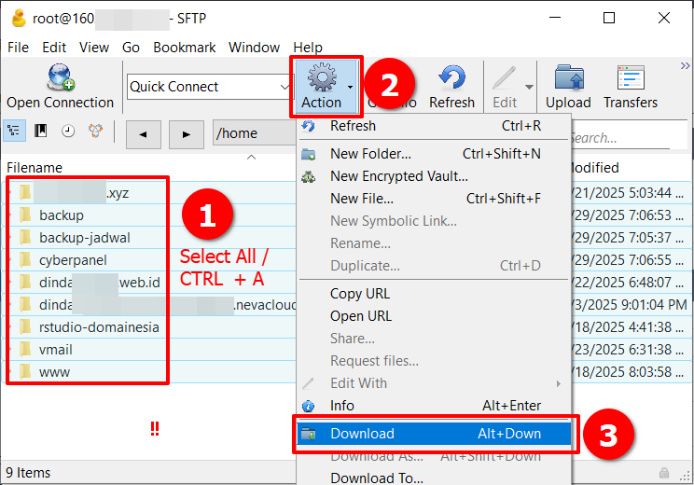Click the Filename column header
This screenshot has width=694, height=485.
pyautogui.click(x=35, y=168)
